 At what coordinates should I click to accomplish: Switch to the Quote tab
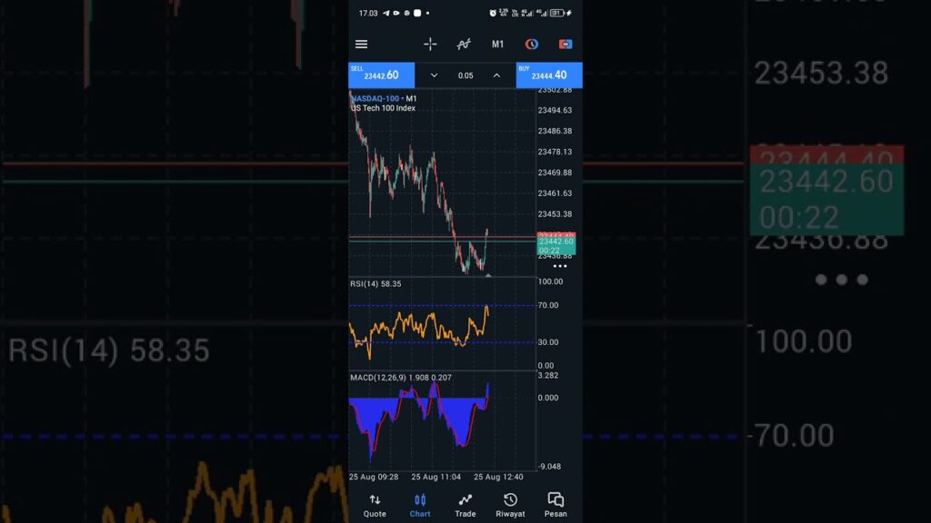pos(375,506)
